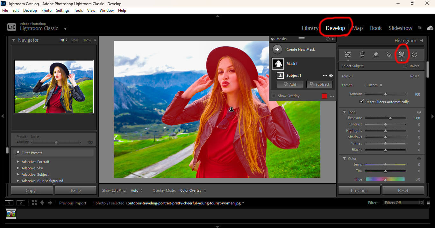Screen dimensions: 435x228
Task: Open the basic Edit adjustments tool
Action: 348,54
